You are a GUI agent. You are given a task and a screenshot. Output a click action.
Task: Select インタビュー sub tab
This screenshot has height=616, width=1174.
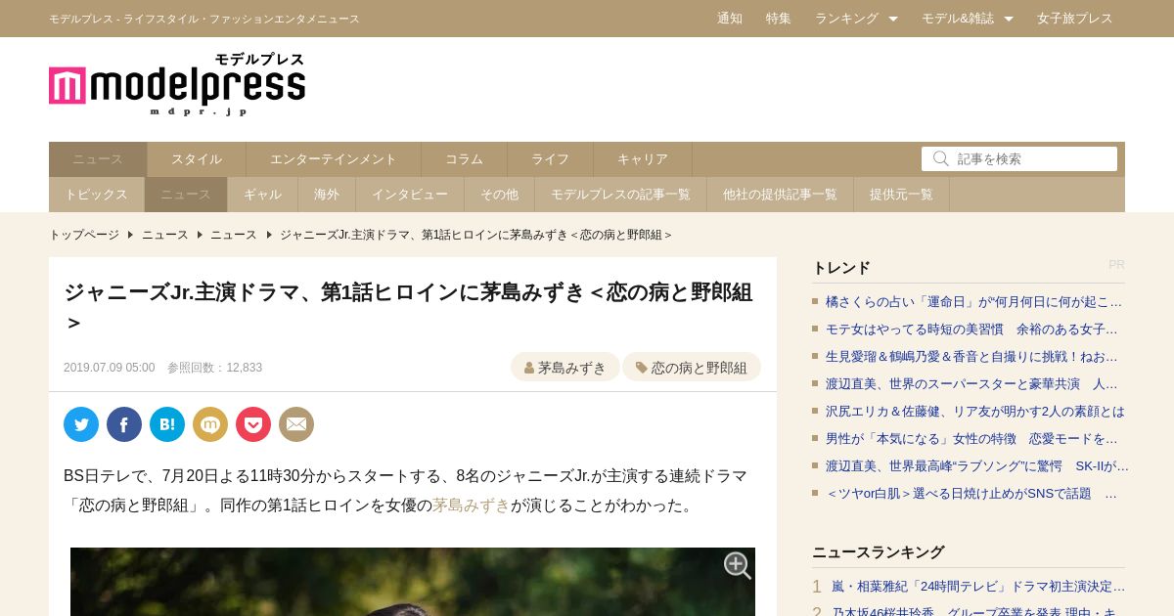410,195
